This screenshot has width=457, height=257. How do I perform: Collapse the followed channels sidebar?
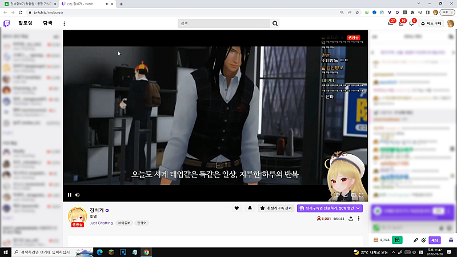(x=56, y=37)
